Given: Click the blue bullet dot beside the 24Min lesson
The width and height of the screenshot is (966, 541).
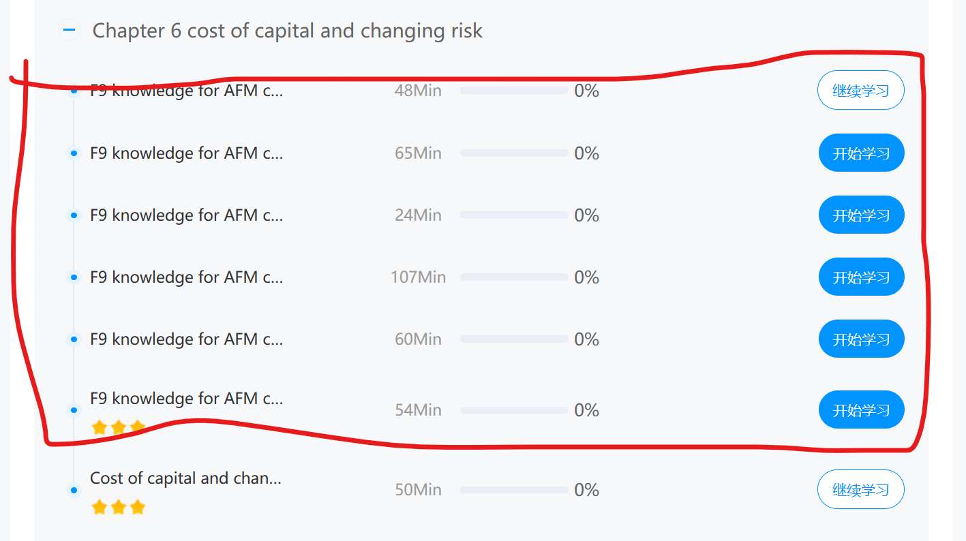Looking at the screenshot, I should point(74,215).
